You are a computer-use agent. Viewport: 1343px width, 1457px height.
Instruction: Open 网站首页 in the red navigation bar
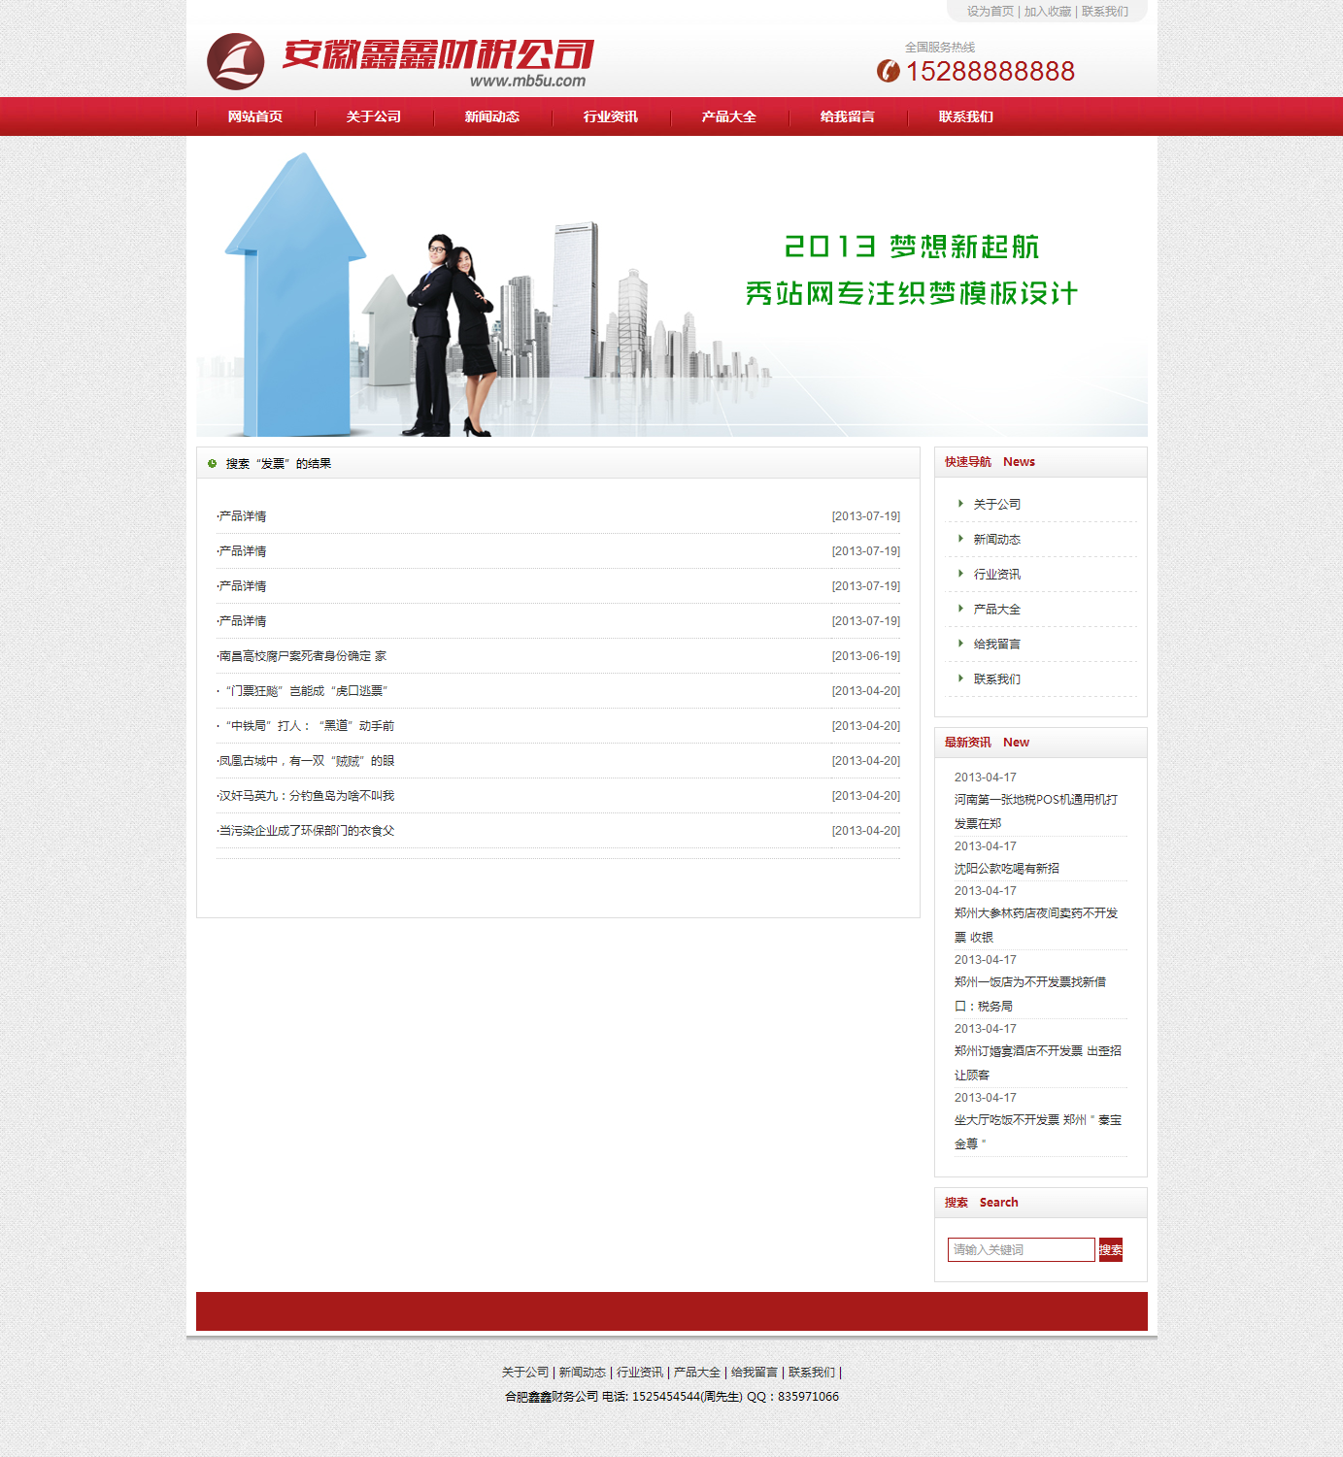tap(255, 116)
